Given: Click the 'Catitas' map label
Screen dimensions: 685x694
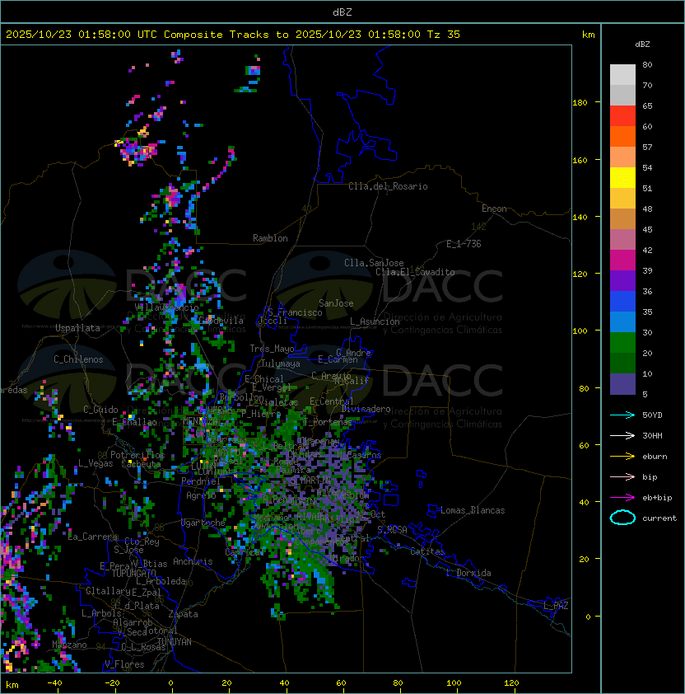Looking at the screenshot, I should (427, 551).
